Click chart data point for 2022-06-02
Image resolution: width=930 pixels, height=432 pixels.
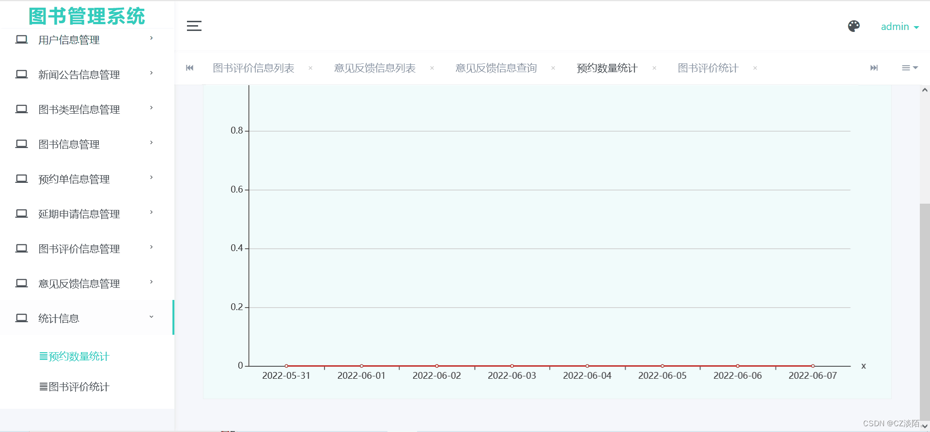coord(437,366)
